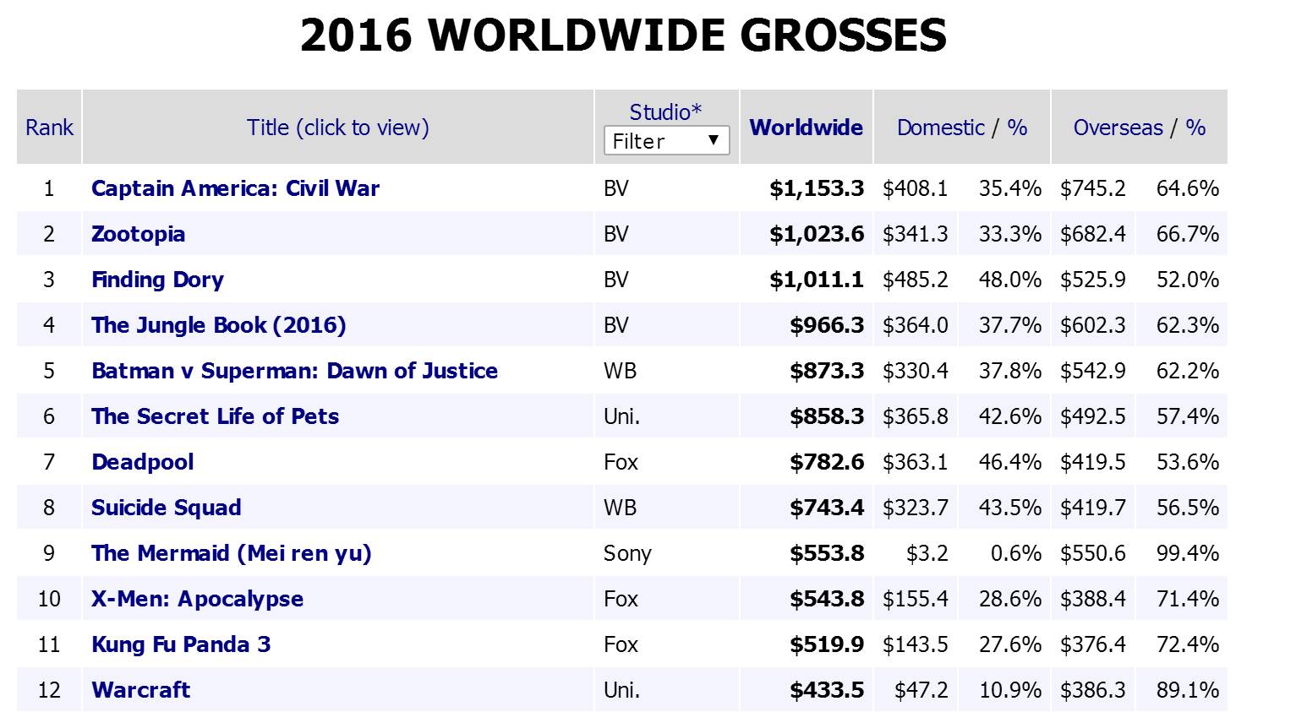Sort table by Rank column header

tap(49, 128)
